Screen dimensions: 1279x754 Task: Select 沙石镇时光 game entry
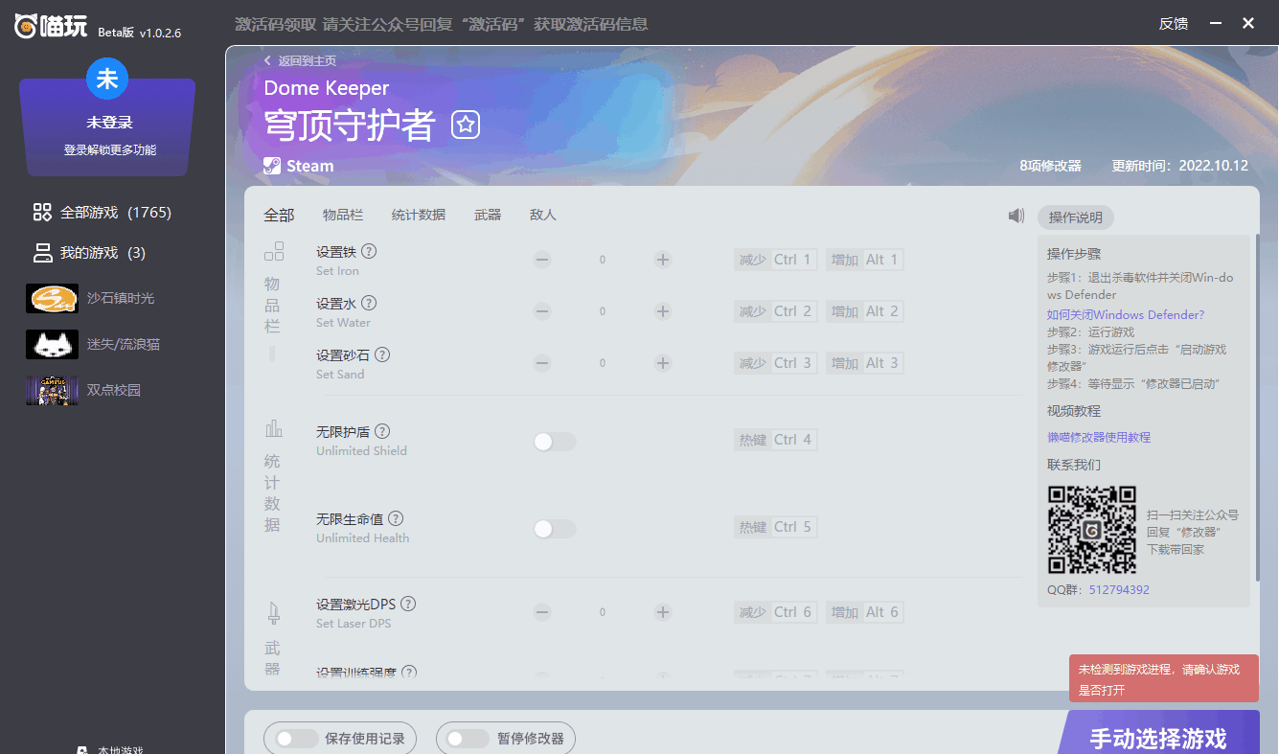click(x=90, y=298)
